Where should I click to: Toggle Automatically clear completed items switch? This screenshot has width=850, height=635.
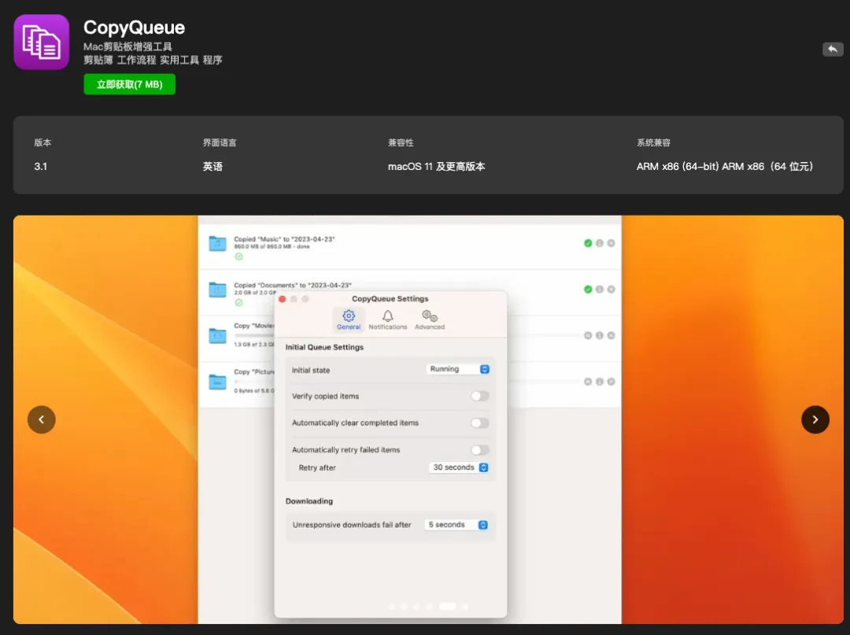point(480,423)
